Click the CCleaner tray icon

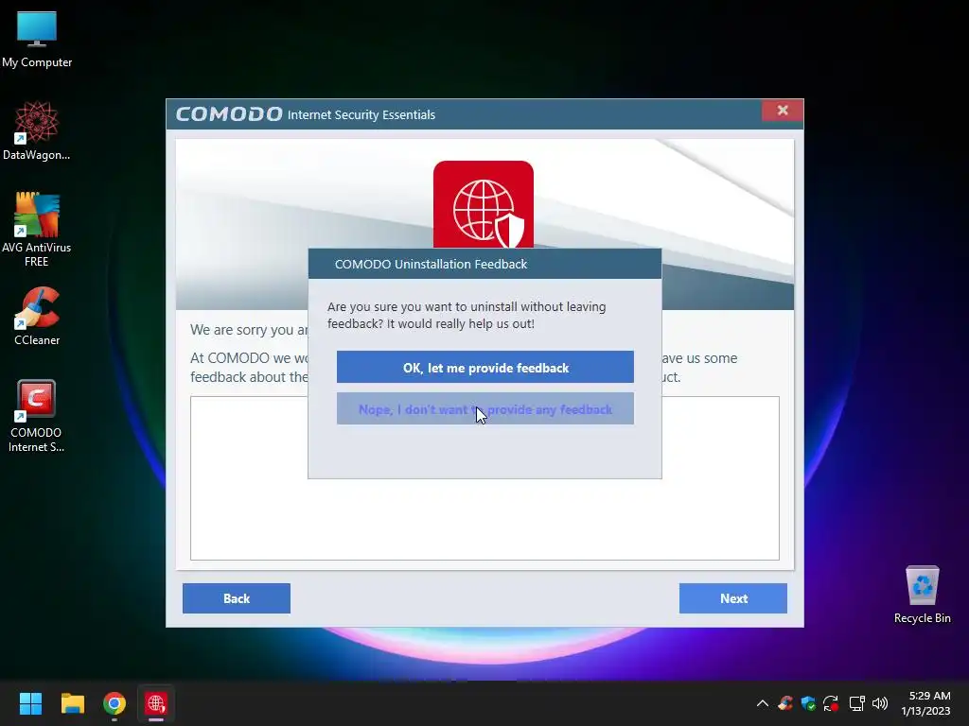click(x=785, y=703)
